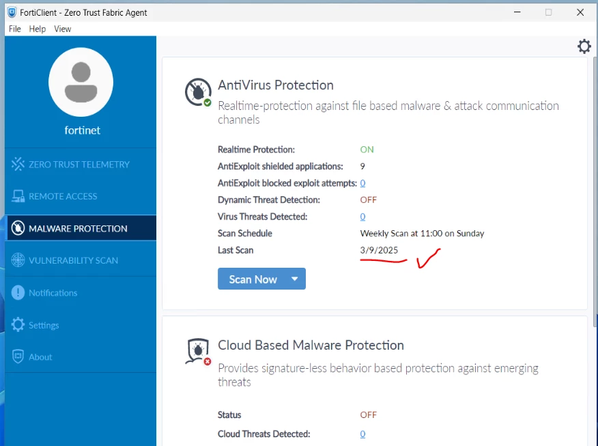Open the Help menu
598x446 pixels.
(38, 29)
